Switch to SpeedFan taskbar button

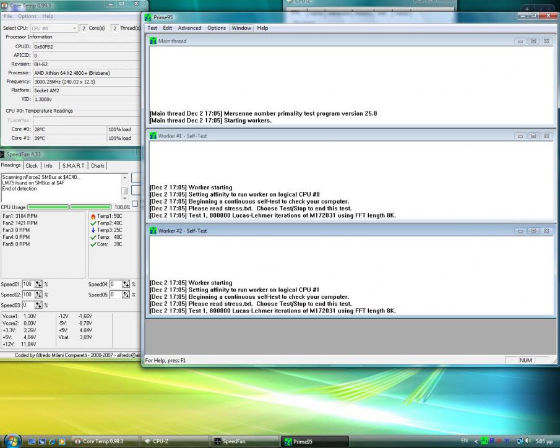point(244,442)
